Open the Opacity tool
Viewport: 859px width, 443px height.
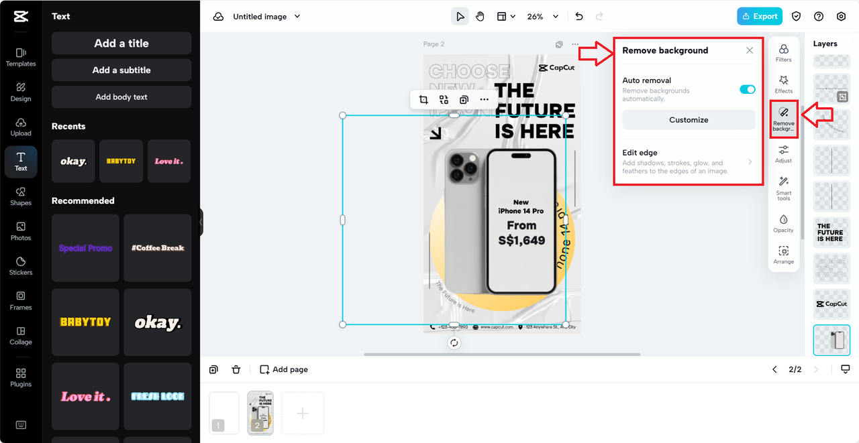783,224
